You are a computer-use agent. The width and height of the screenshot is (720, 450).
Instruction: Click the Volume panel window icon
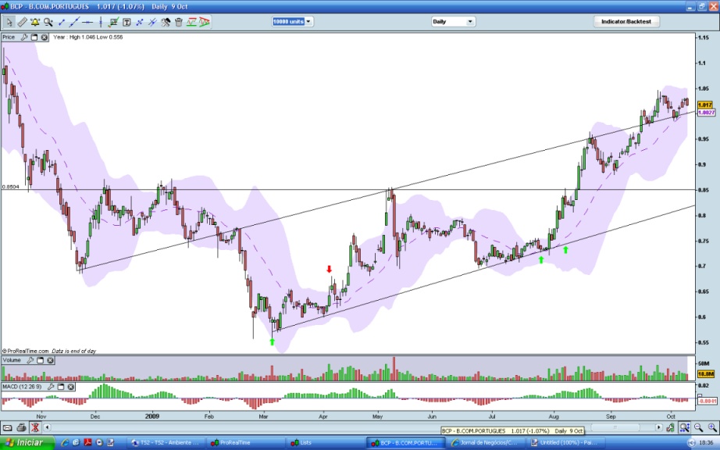[41, 360]
